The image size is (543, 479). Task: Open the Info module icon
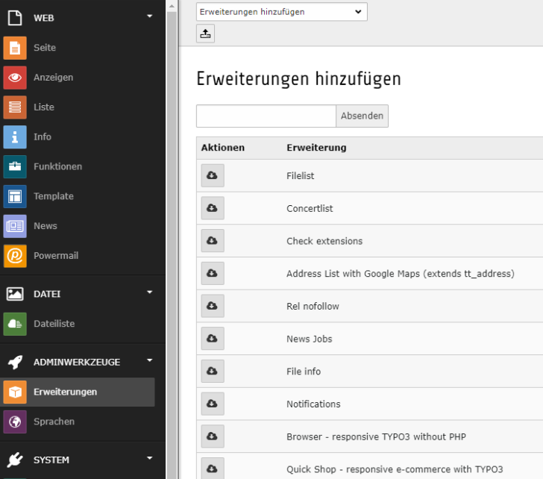(15, 137)
